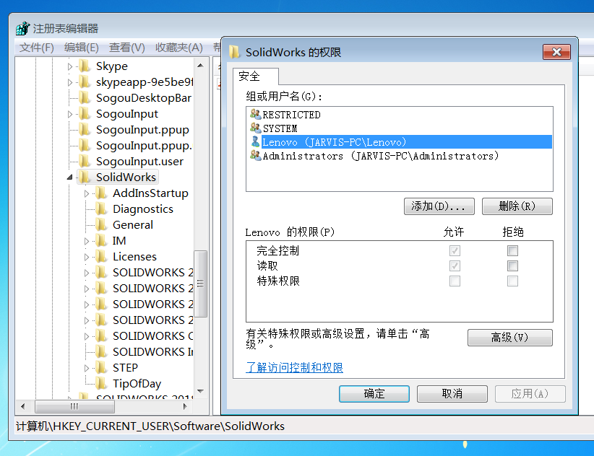
Task: Click the Lenovo user icon
Action: 256,142
